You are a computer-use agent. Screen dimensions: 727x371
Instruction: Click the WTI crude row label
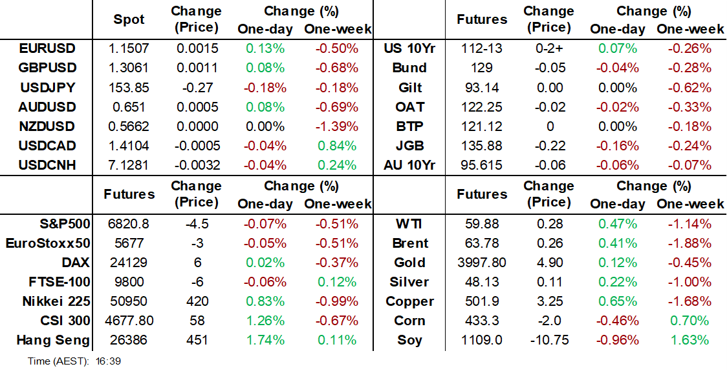click(410, 224)
